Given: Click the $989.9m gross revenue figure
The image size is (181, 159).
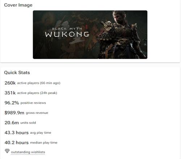Looking at the screenshot, I should 14,113.
